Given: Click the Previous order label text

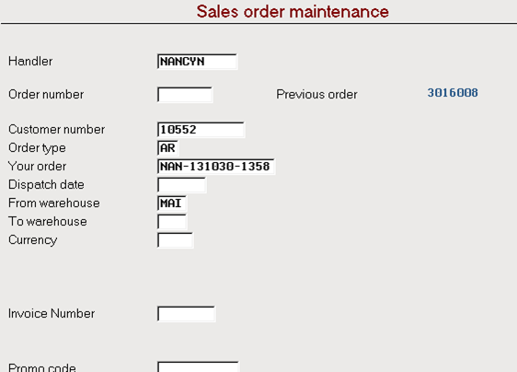Looking at the screenshot, I should (316, 95).
